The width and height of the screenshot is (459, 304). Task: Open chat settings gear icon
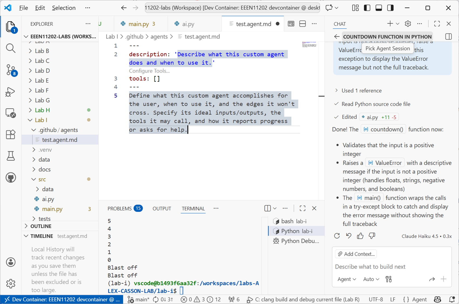(408, 24)
